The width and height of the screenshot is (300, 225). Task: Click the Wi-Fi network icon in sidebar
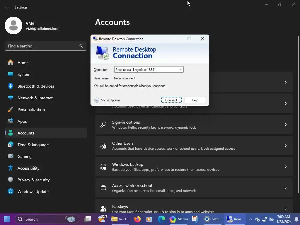11,98
